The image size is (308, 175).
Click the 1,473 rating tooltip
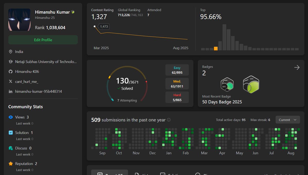point(104,26)
